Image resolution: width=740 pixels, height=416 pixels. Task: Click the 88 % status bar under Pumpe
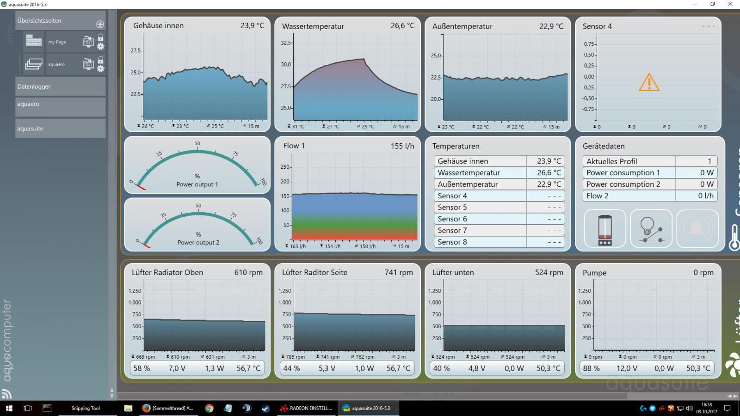pos(648,368)
